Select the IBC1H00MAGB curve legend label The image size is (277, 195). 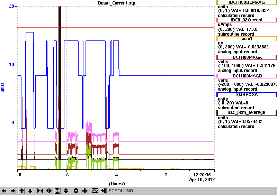[x=247, y=76]
